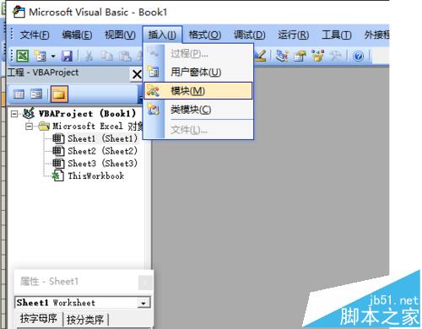The height and width of the screenshot is (329, 422).
Task: Click the open 插入(I) menu header
Action: tap(162, 35)
